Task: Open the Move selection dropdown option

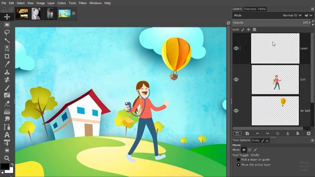Action: click(x=249, y=150)
